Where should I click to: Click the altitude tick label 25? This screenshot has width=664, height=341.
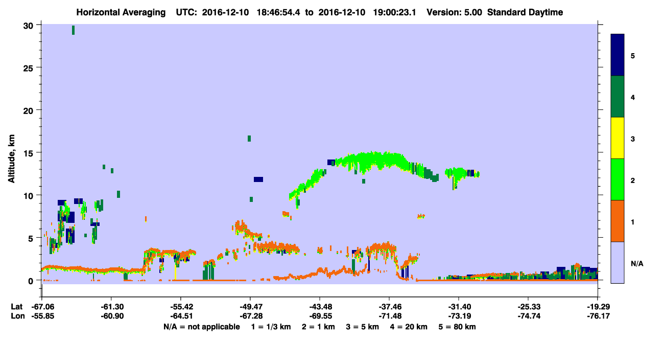pyautogui.click(x=30, y=67)
